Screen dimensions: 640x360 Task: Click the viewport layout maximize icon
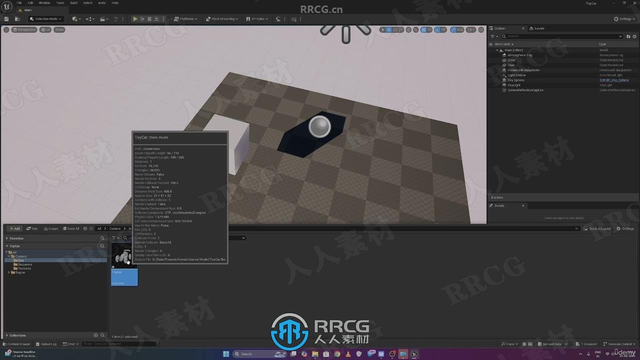[x=481, y=29]
